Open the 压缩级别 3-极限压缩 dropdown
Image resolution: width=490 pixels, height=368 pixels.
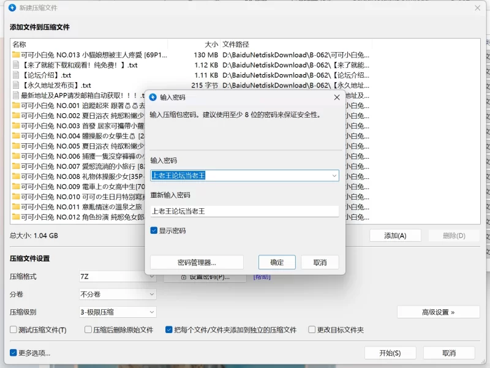coord(118,312)
